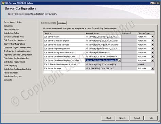
Task: Select the SQL Server Reporting Services row
Action: coord(64,49)
